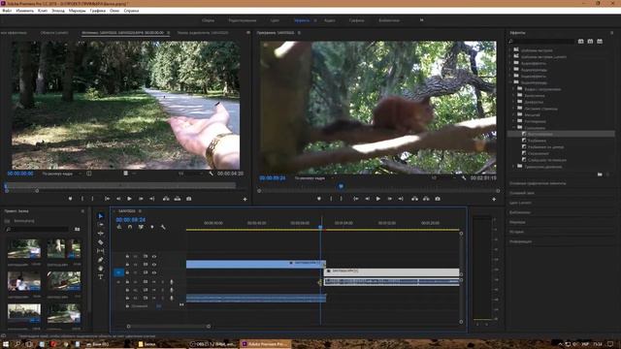
Task: Open Program monitor zoom level dropdown
Action: point(314,178)
